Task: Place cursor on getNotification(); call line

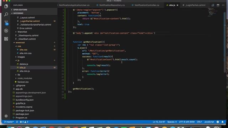Action: point(83,89)
